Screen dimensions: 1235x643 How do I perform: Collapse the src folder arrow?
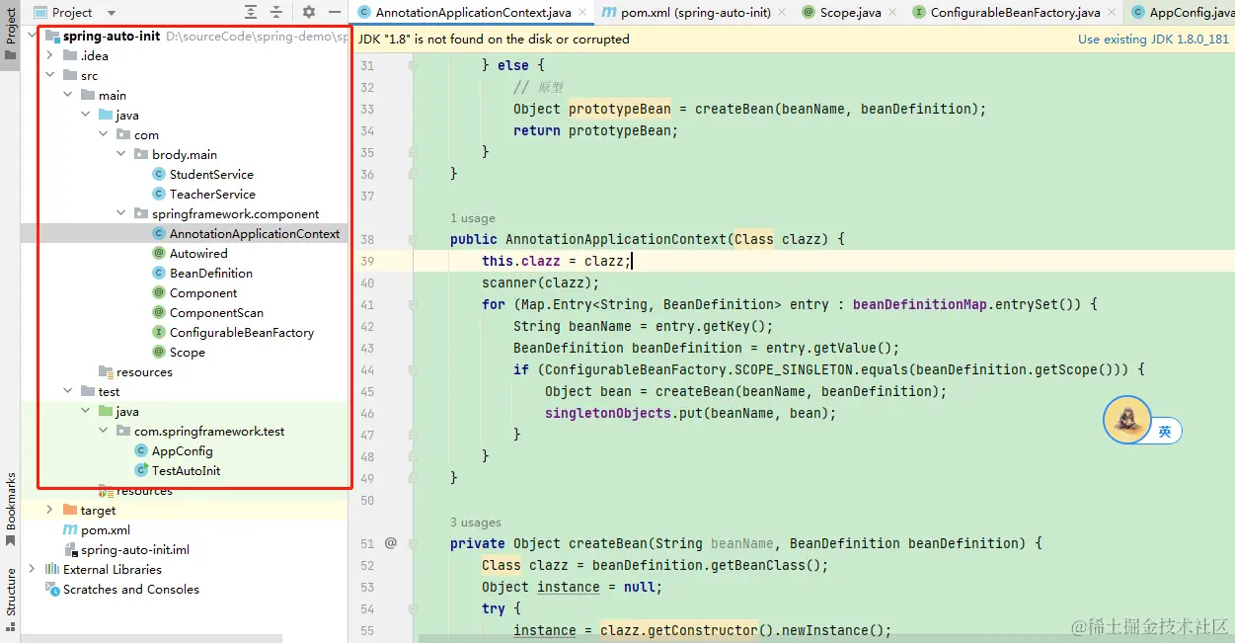tap(49, 76)
